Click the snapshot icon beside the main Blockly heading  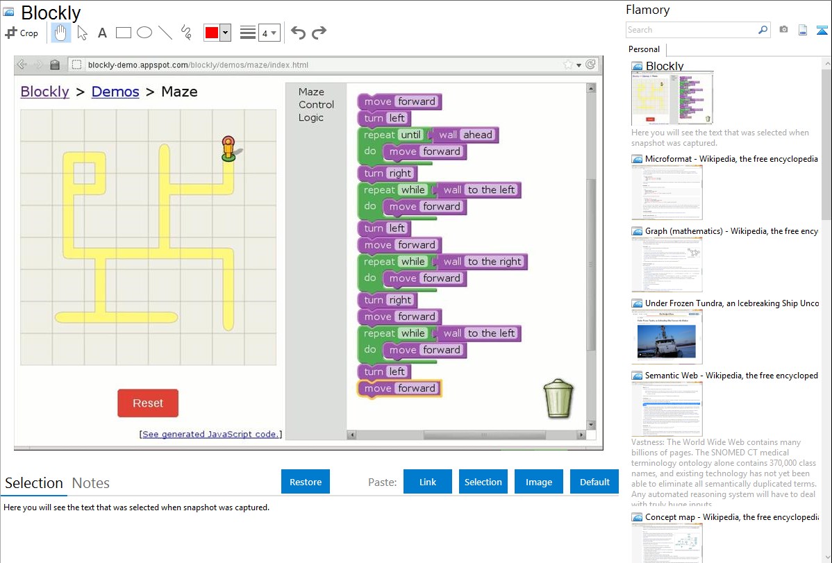(x=8, y=12)
